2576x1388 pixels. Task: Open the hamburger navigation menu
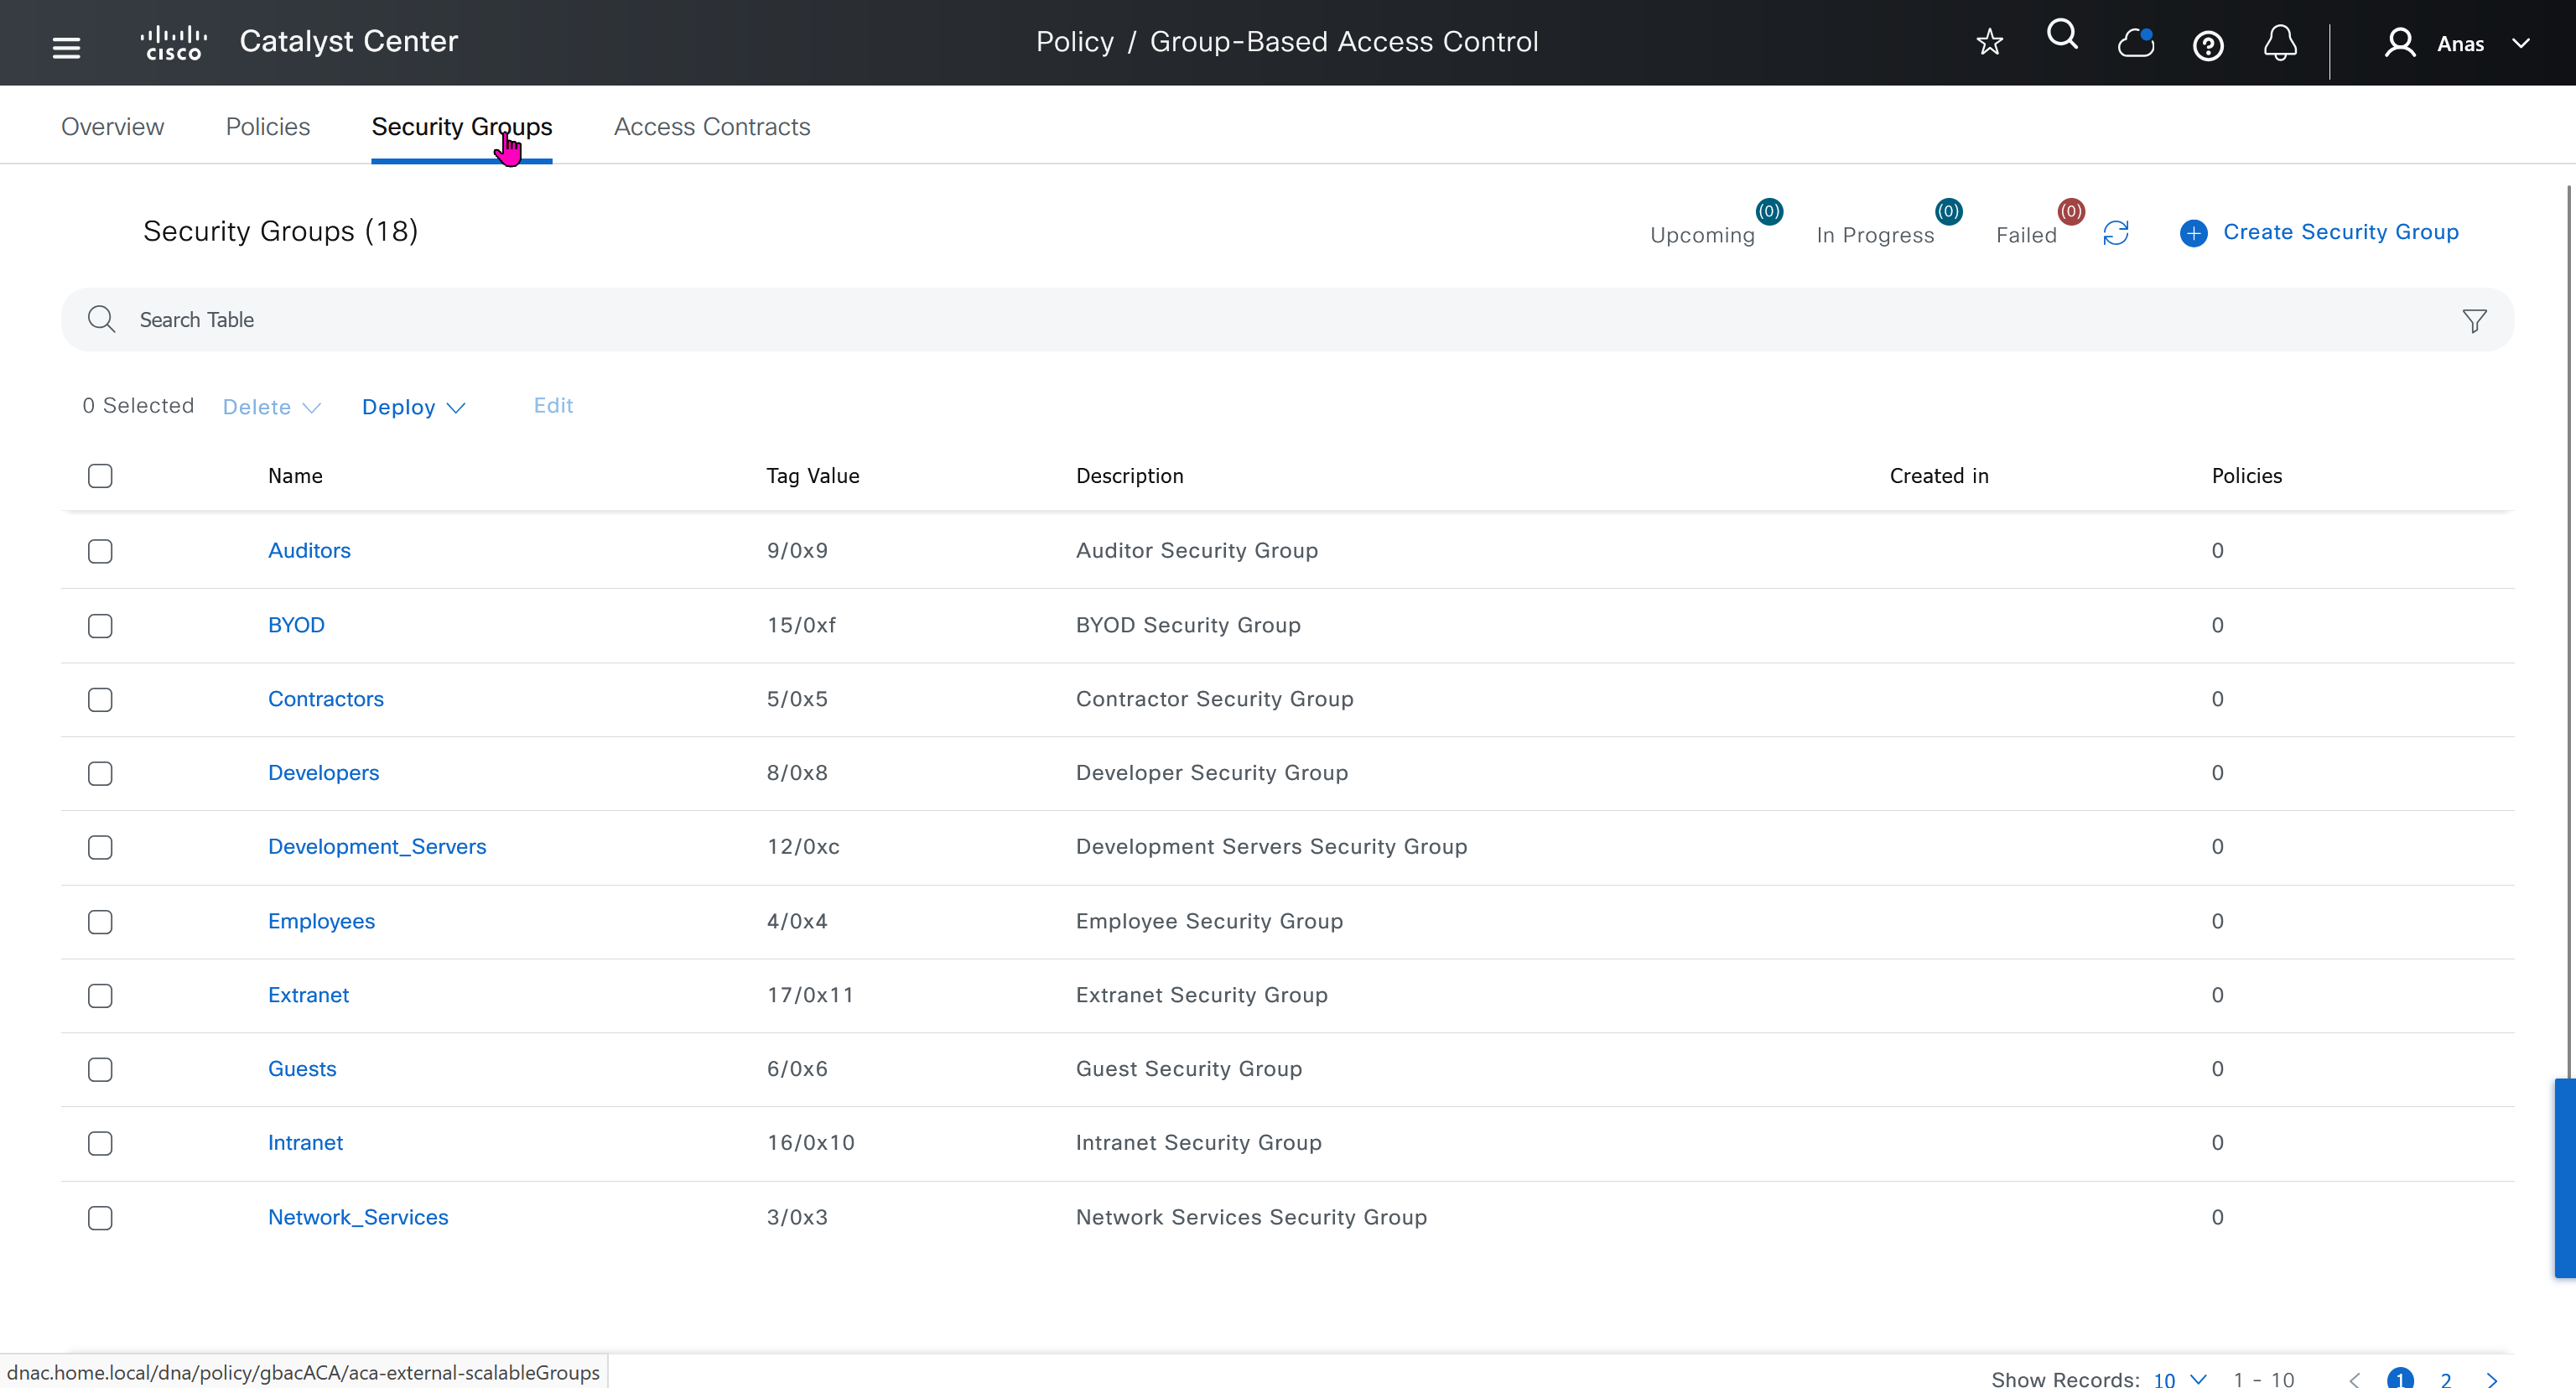66,46
